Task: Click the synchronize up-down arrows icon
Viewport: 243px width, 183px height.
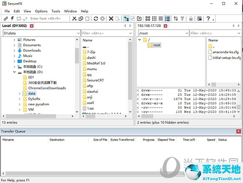Action: pos(176,18)
